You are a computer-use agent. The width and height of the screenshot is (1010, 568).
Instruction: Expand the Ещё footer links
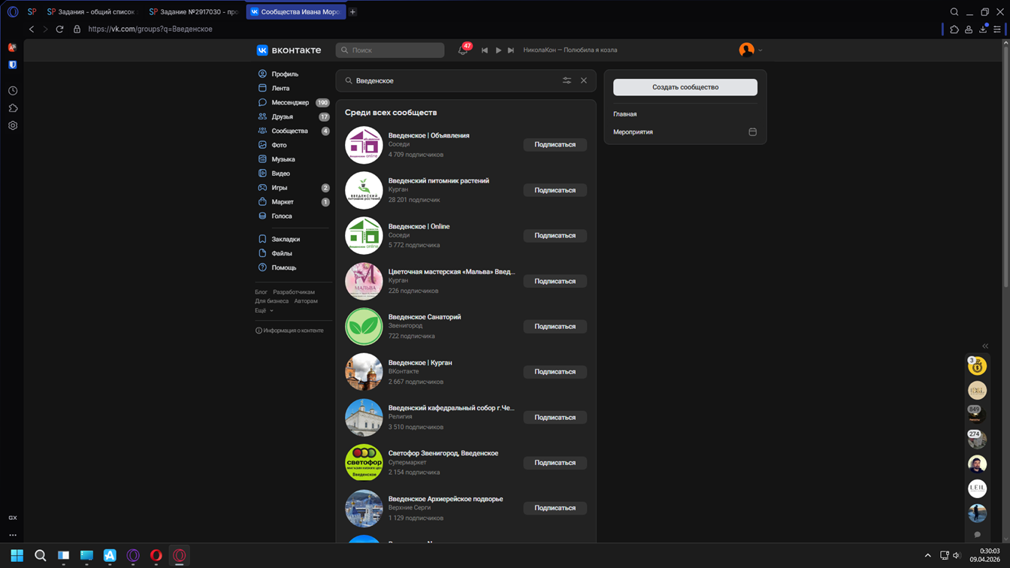coord(263,310)
